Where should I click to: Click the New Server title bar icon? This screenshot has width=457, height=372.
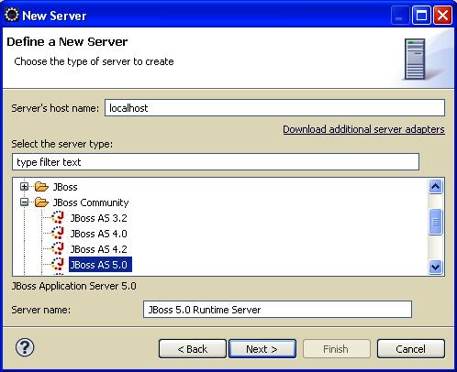click(x=12, y=15)
